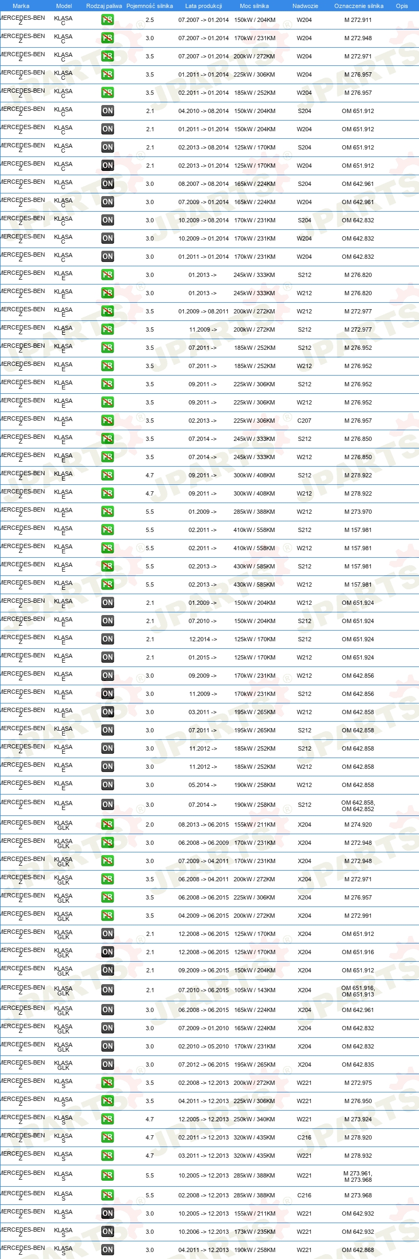Click the ON diesel icon in the 105kW / 143KM row
The height and width of the screenshot is (1259, 419).
108,990
